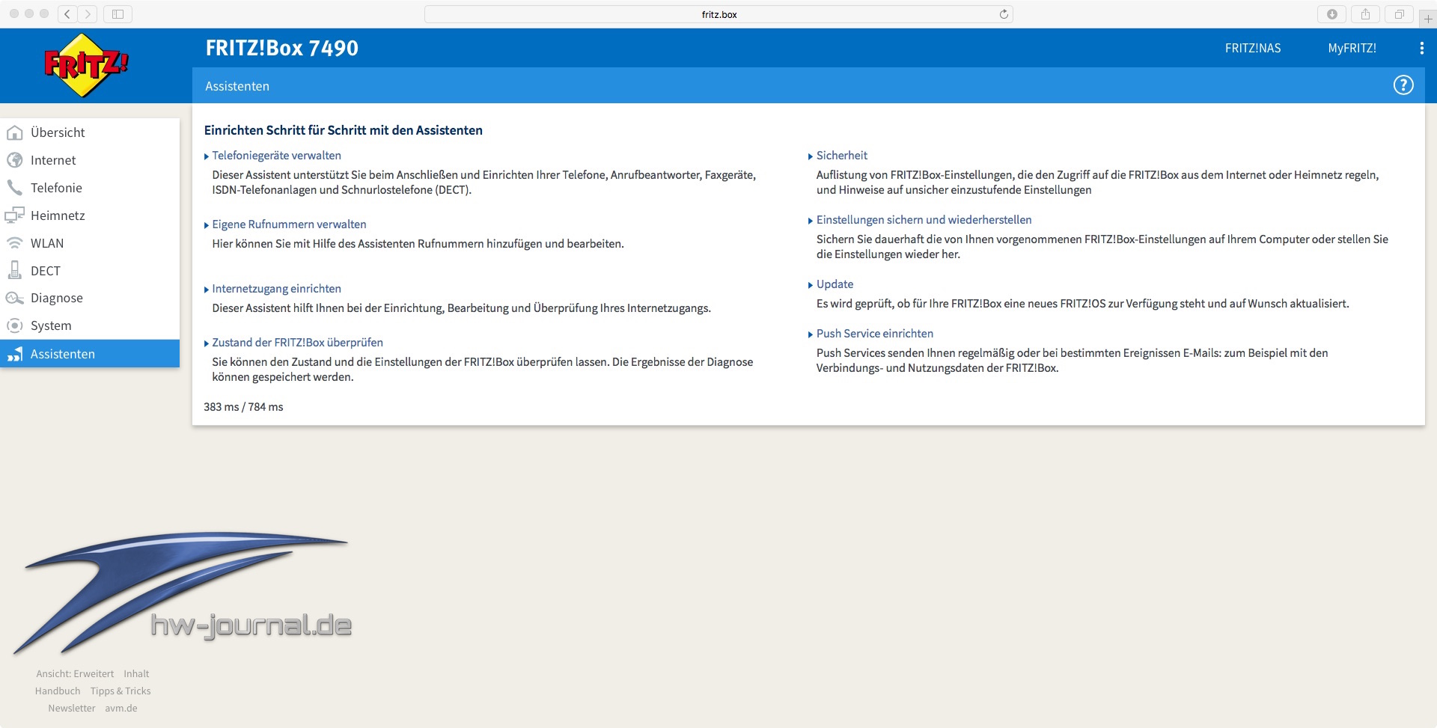This screenshot has height=728, width=1437.
Task: Click the FRITZ! logo
Action: [86, 65]
